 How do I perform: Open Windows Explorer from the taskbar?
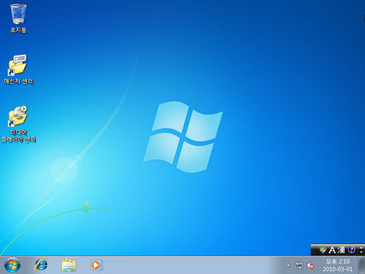(x=69, y=265)
